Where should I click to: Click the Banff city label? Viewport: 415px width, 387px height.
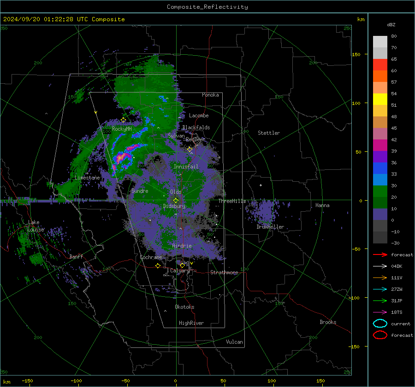[x=76, y=257]
